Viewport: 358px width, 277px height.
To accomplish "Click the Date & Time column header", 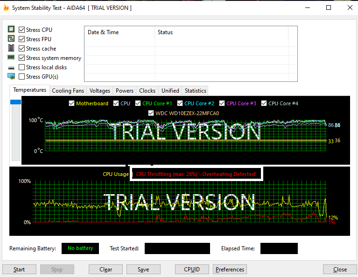I will coord(119,32).
